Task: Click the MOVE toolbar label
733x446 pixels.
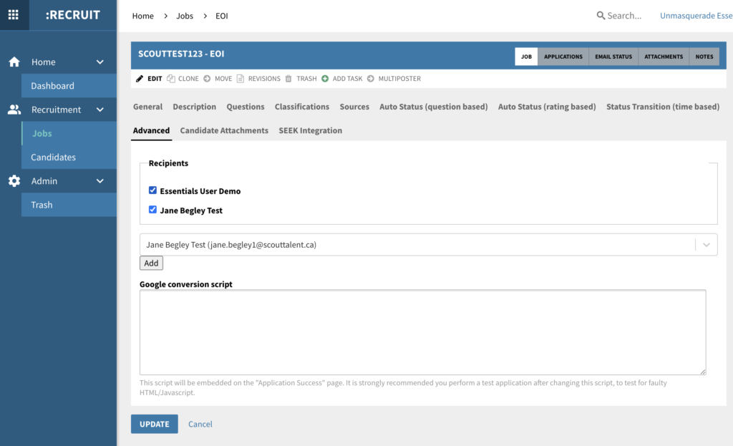Action: coord(223,79)
